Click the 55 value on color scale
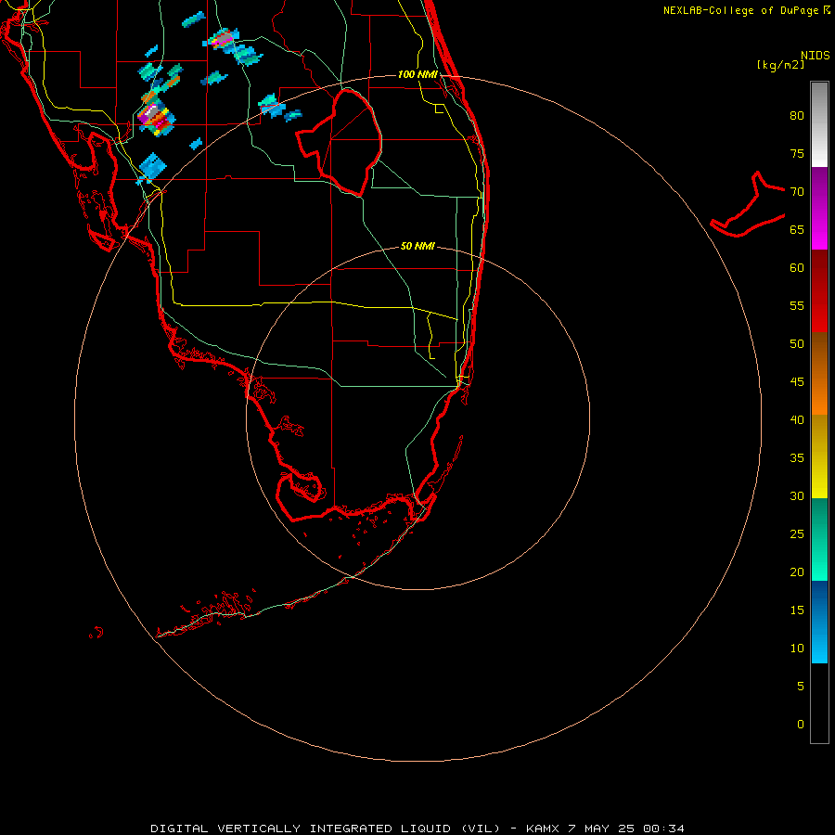The height and width of the screenshot is (835, 835). pyautogui.click(x=797, y=306)
